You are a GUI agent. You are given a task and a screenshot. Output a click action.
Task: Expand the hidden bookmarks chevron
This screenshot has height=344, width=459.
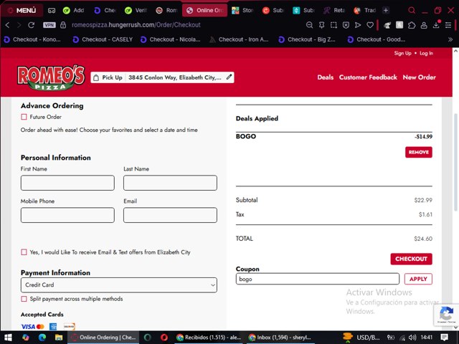click(x=450, y=39)
